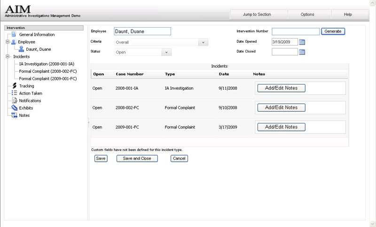Click the Intervention Number input field
The width and height of the screenshot is (376, 227).
coord(295,31)
